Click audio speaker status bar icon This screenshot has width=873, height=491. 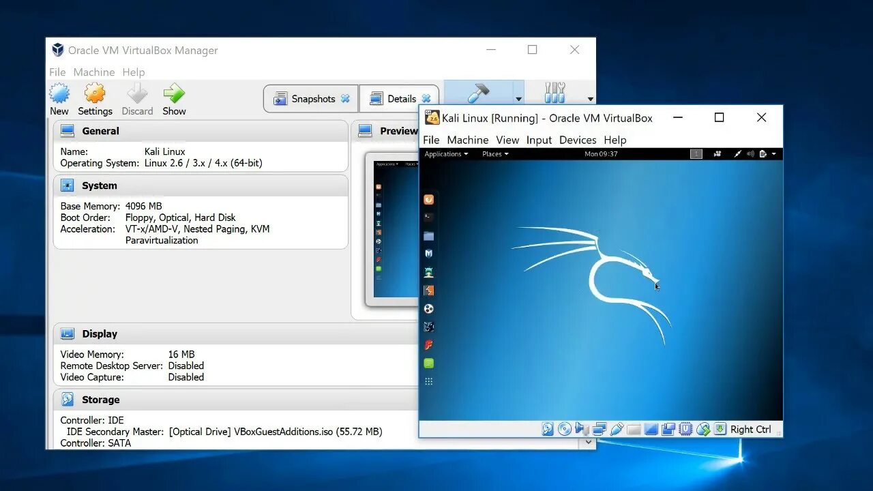pyautogui.click(x=581, y=429)
